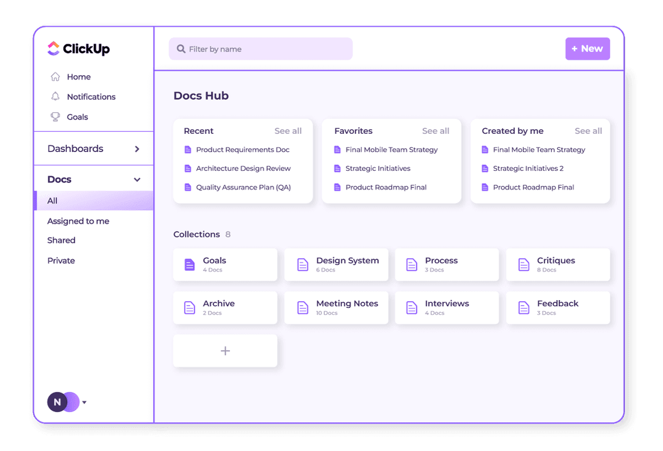Image resolution: width=663 pixels, height=451 pixels.
Task: Add a new collection with plus tile
Action: pyautogui.click(x=225, y=350)
